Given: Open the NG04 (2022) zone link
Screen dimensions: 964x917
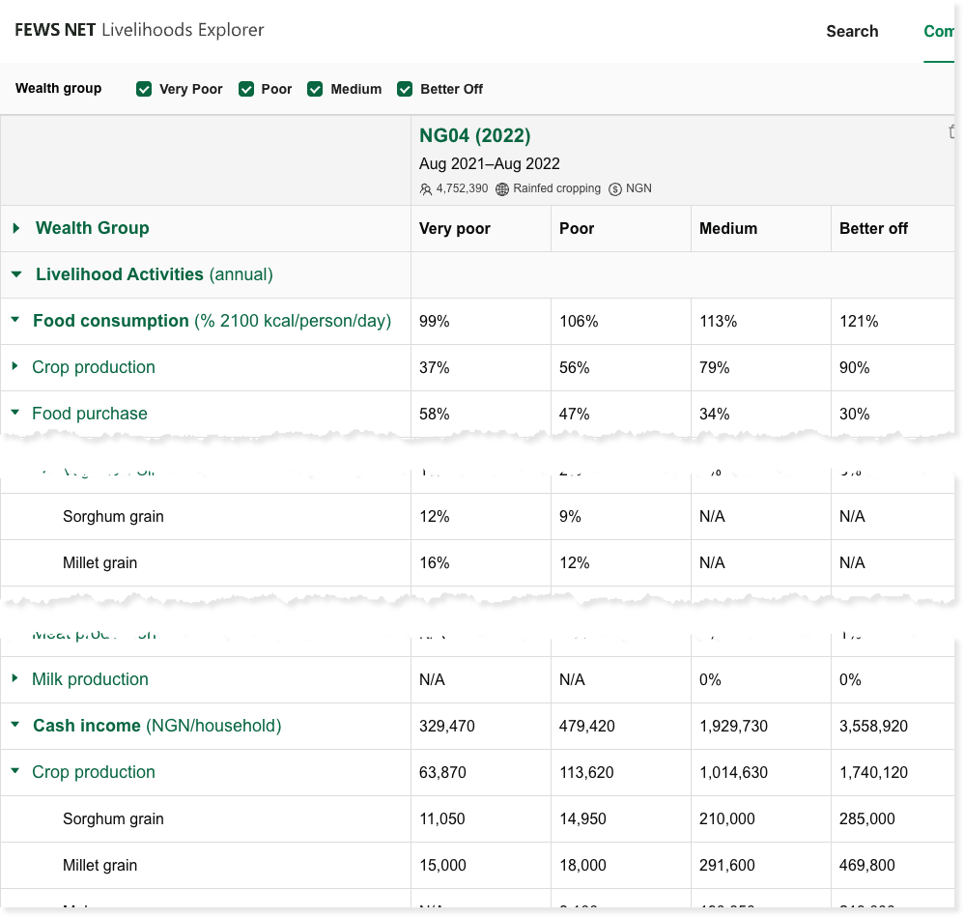Looking at the screenshot, I should [474, 135].
